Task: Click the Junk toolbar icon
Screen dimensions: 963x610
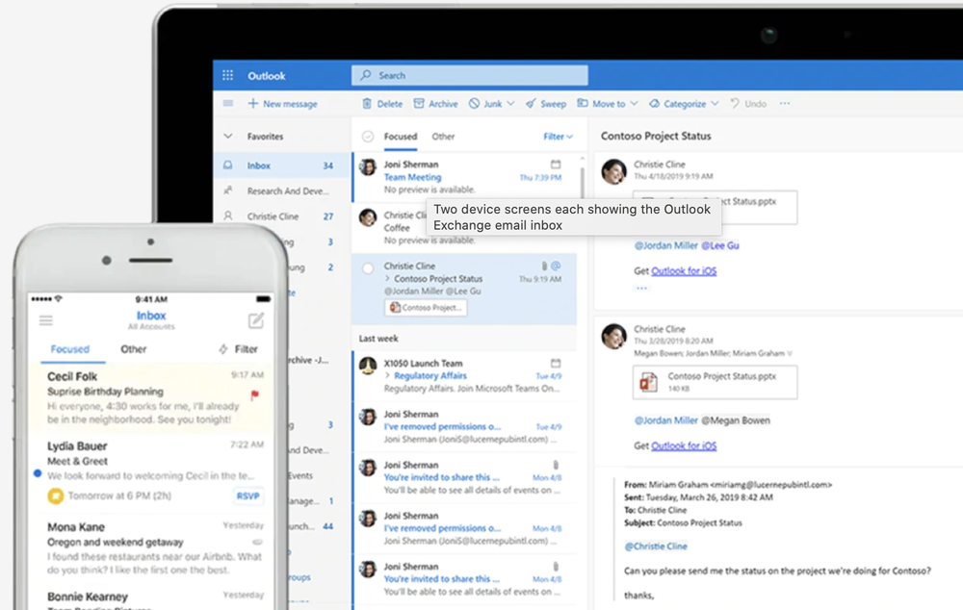Action: (x=474, y=104)
